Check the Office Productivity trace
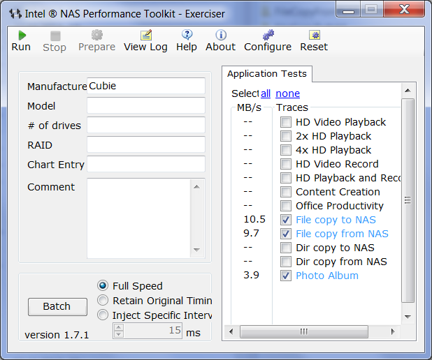Image resolution: width=432 pixels, height=360 pixels. (286, 206)
